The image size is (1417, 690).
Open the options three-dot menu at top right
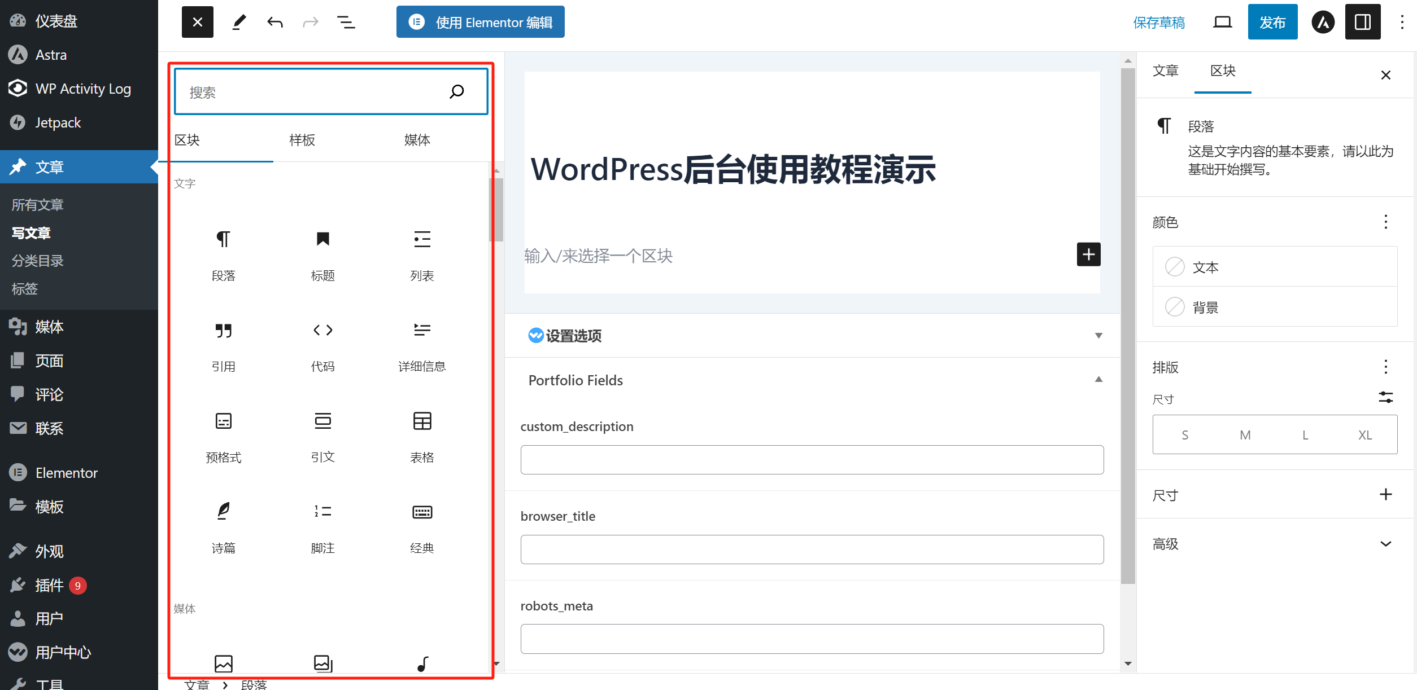point(1402,22)
